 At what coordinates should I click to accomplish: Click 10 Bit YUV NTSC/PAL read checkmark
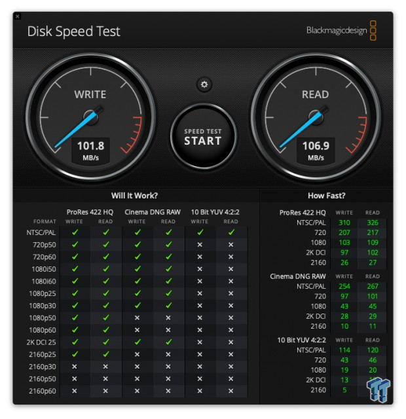(x=231, y=232)
